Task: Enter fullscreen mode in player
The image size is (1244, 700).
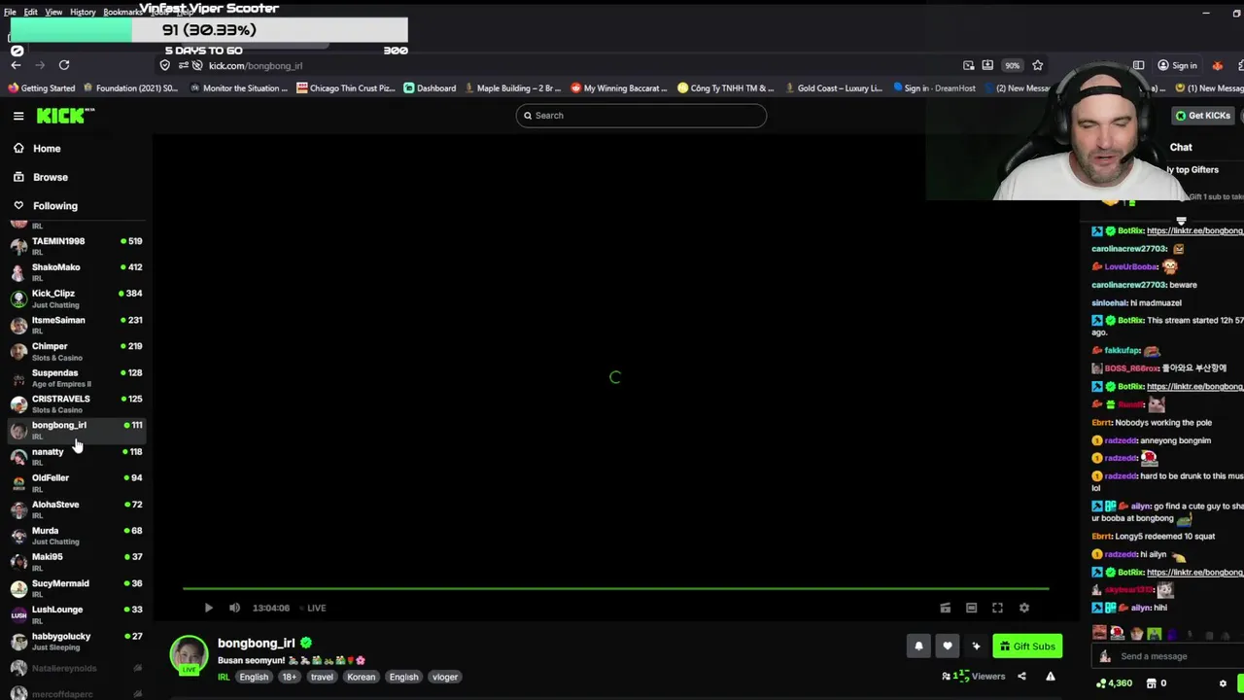Action: [997, 608]
